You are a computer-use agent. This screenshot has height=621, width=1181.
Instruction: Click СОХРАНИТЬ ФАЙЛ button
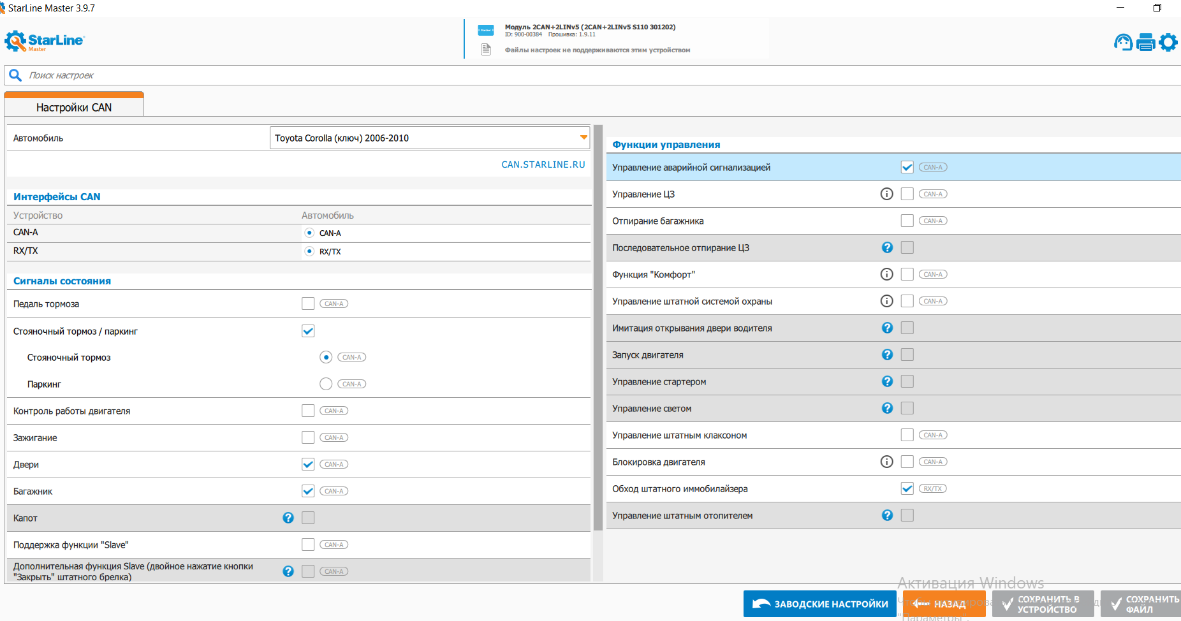[x=1141, y=604]
